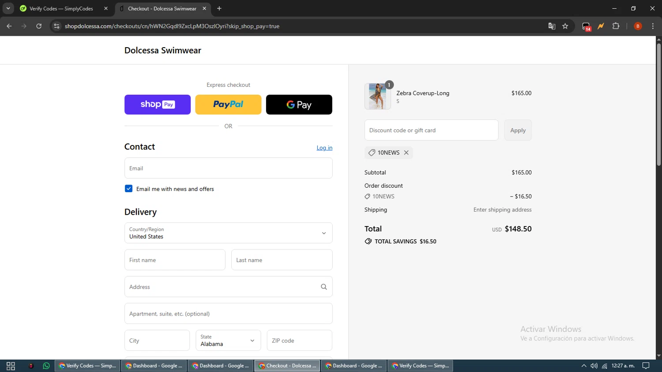
Task: Click the Log in link
Action: click(x=324, y=148)
